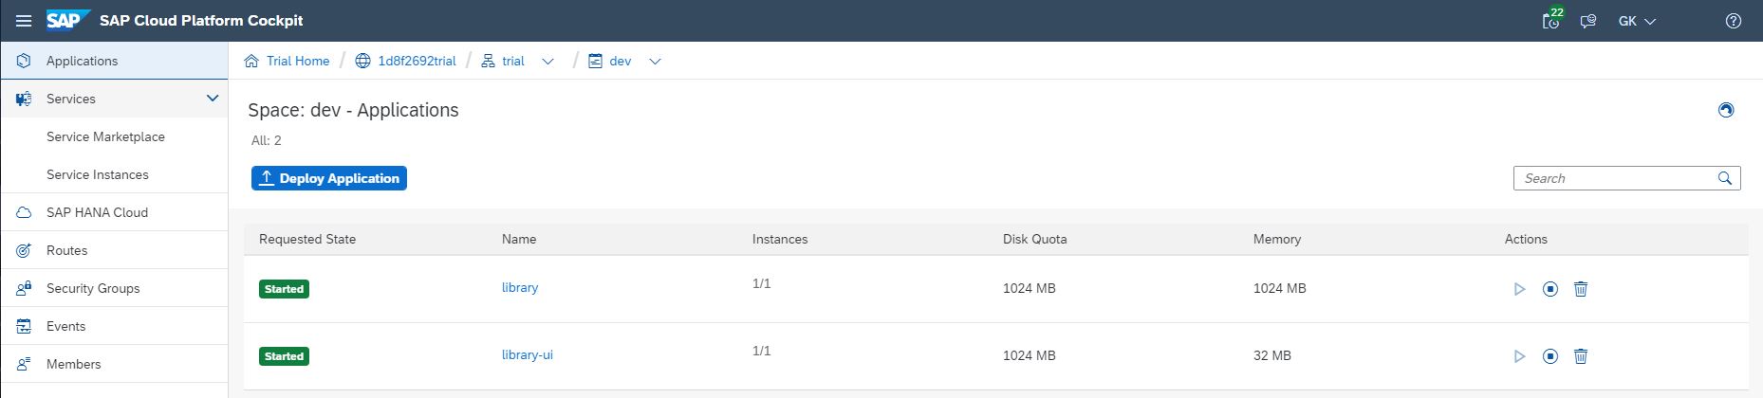Open the dev space dropdown
This screenshot has height=398, width=1763.
pyautogui.click(x=655, y=62)
